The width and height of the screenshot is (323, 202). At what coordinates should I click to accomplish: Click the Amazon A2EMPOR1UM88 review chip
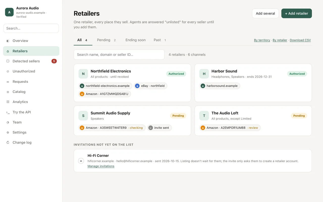click(230, 128)
